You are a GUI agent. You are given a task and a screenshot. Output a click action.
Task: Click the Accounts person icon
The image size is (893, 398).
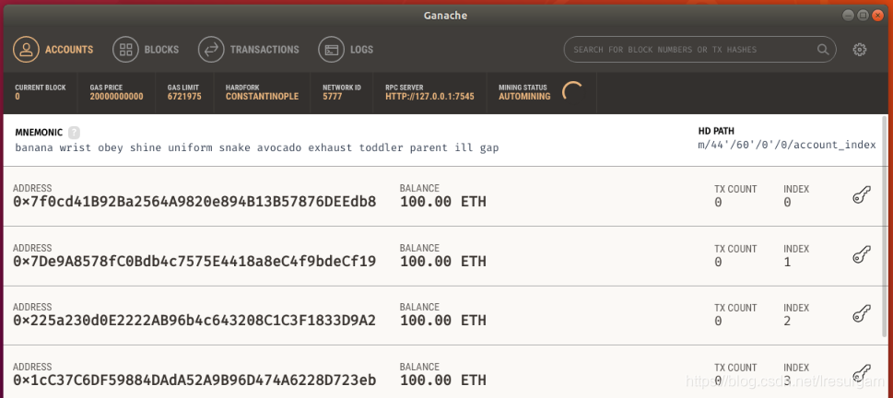(x=26, y=50)
